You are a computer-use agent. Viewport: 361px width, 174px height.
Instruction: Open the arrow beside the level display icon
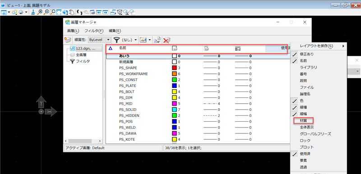150,40
